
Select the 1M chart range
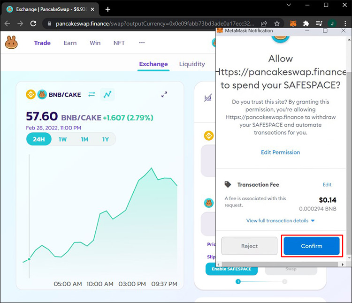click(84, 139)
